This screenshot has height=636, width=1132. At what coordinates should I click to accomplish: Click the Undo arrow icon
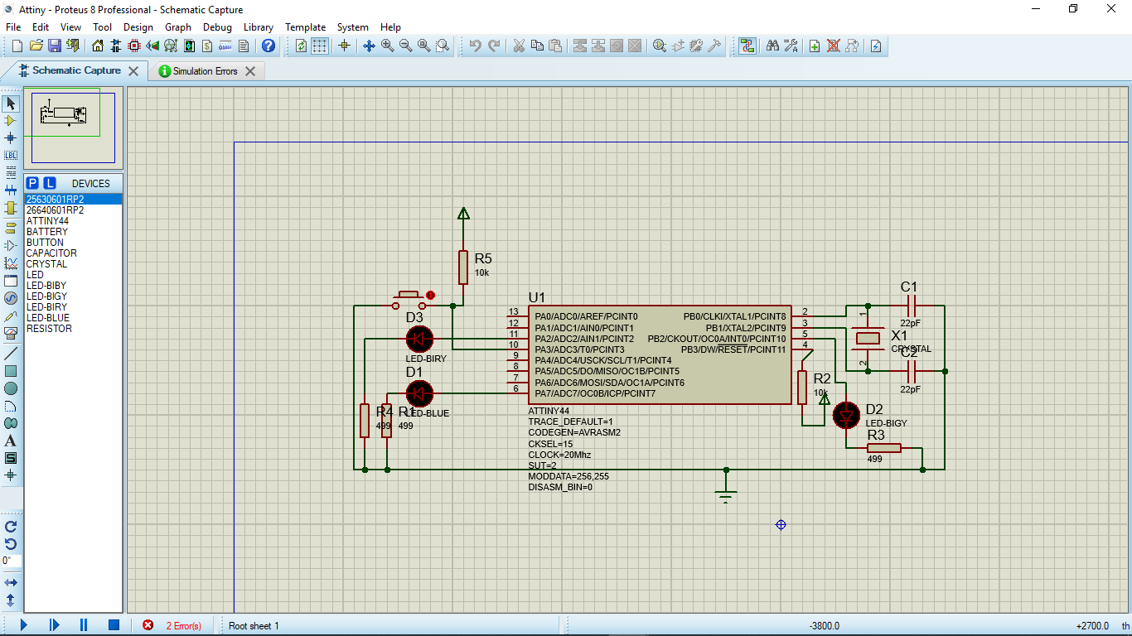click(x=475, y=46)
